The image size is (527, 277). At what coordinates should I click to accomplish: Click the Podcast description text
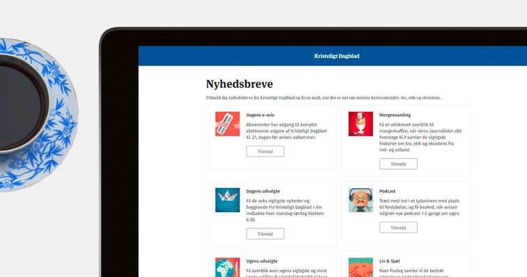tap(420, 207)
